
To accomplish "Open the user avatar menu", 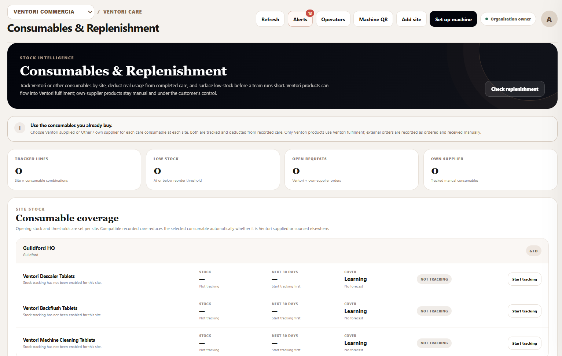I will point(549,19).
